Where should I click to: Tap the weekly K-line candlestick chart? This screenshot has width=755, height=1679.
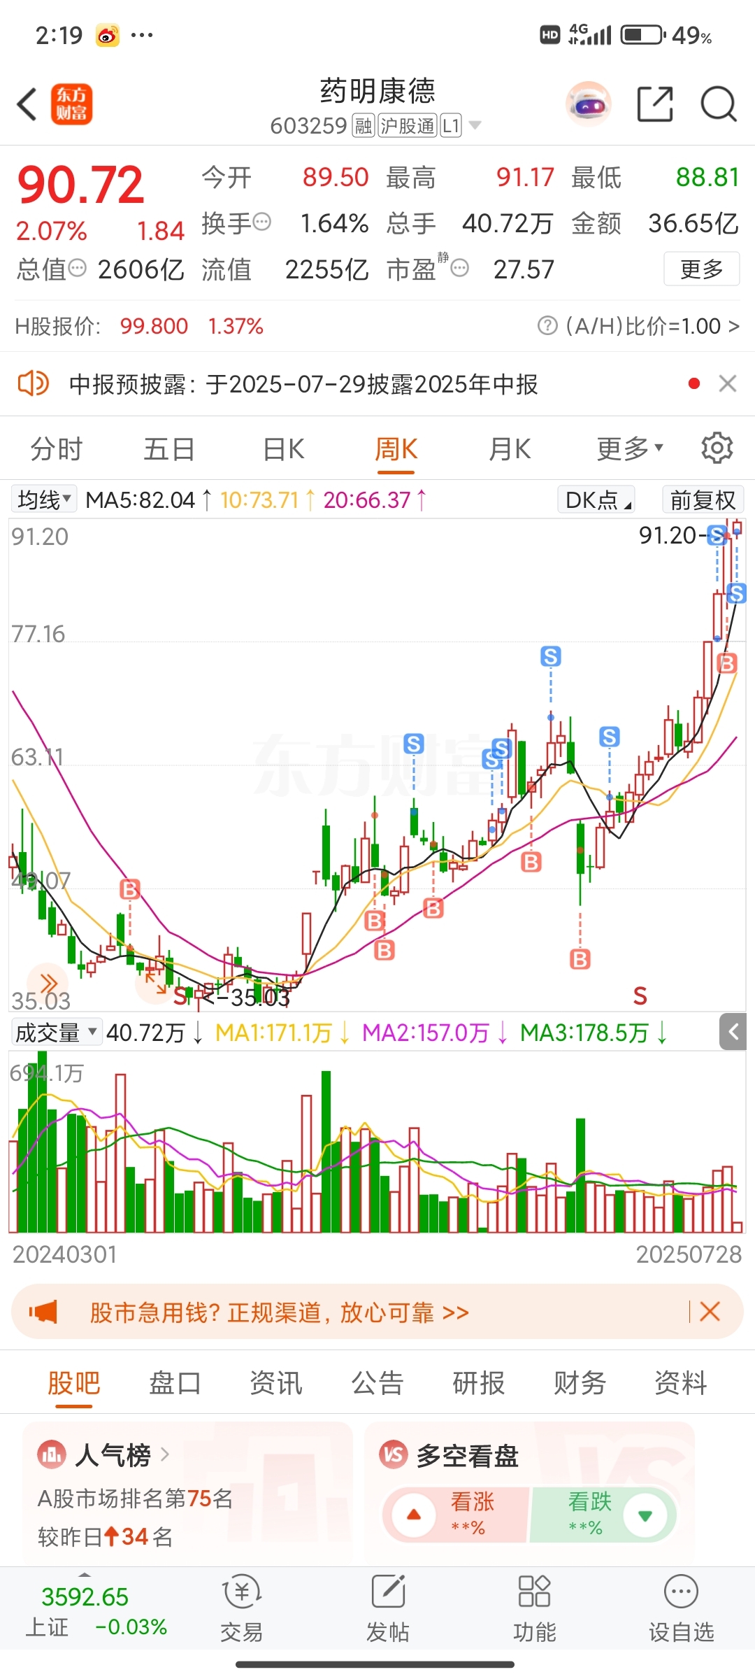[377, 765]
